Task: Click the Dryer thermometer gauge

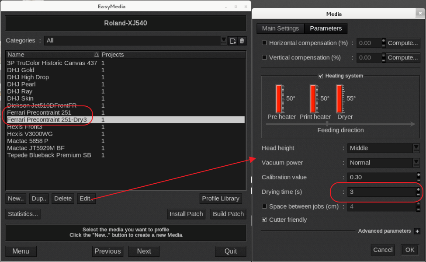Action: 340,98
